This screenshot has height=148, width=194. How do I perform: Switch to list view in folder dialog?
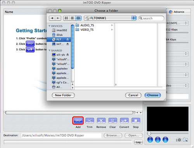(x=72, y=18)
